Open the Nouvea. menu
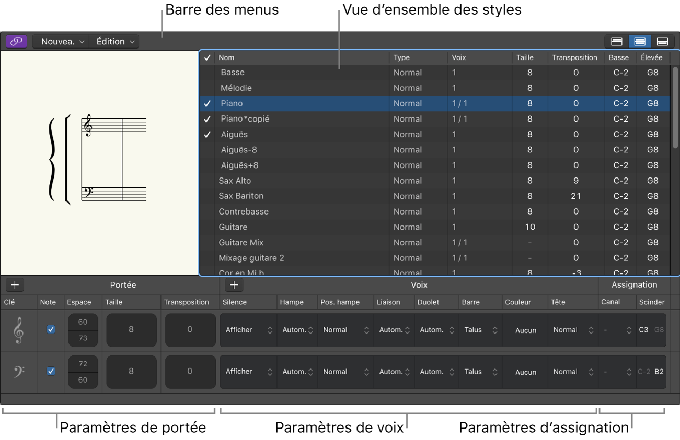The height and width of the screenshot is (440, 680). coord(62,42)
